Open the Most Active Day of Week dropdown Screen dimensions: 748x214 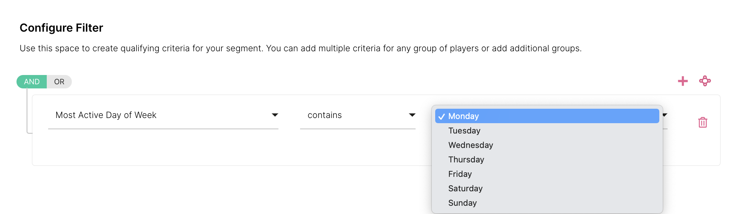163,115
